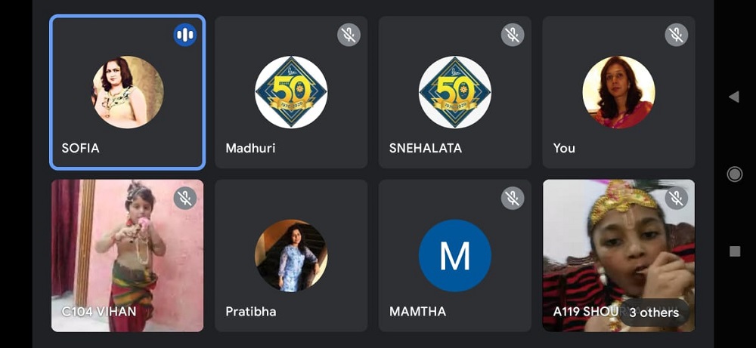Click the muted mic icon on You tile
The height and width of the screenshot is (348, 756).
coord(677,35)
